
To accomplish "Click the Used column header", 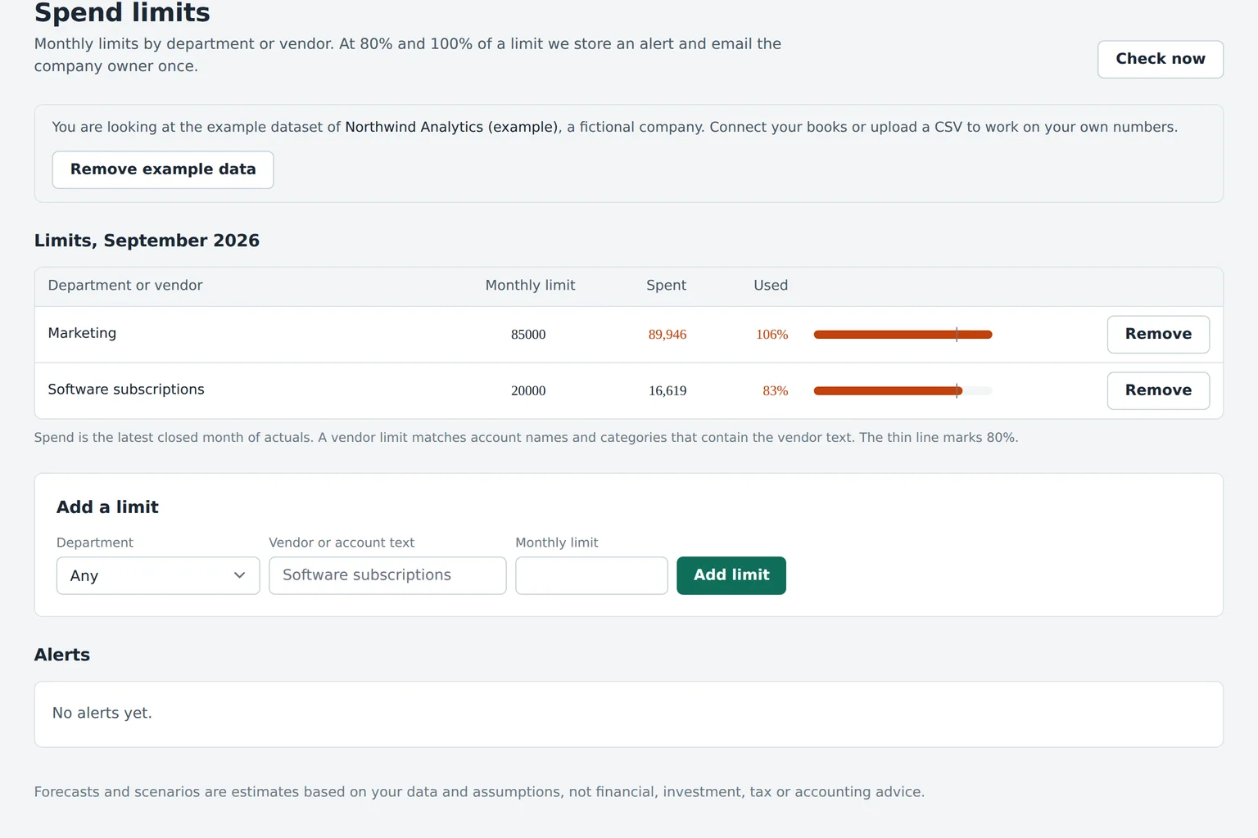I will click(x=771, y=286).
